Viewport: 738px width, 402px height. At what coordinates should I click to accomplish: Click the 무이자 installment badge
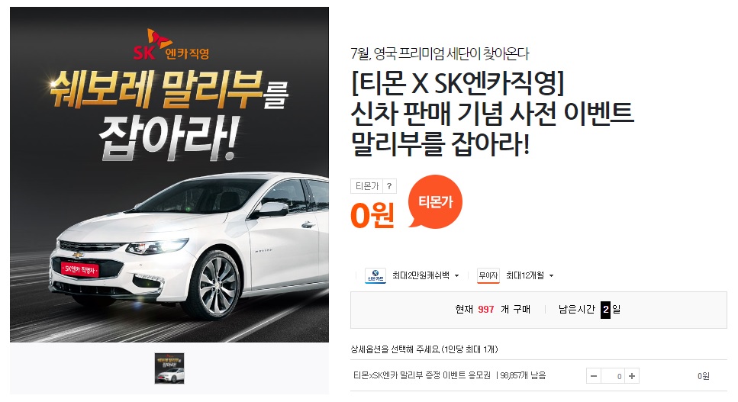click(488, 275)
